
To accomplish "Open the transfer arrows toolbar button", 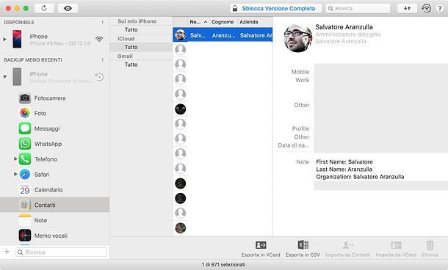I will pyautogui.click(x=407, y=8).
